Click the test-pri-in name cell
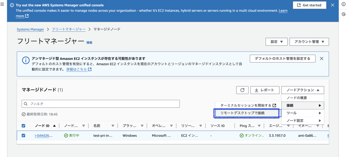Image resolution: width=347 pixels, height=157 pixels. coord(103,136)
